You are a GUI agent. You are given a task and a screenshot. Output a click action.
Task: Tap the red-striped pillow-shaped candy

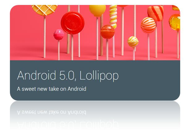click(x=155, y=13)
